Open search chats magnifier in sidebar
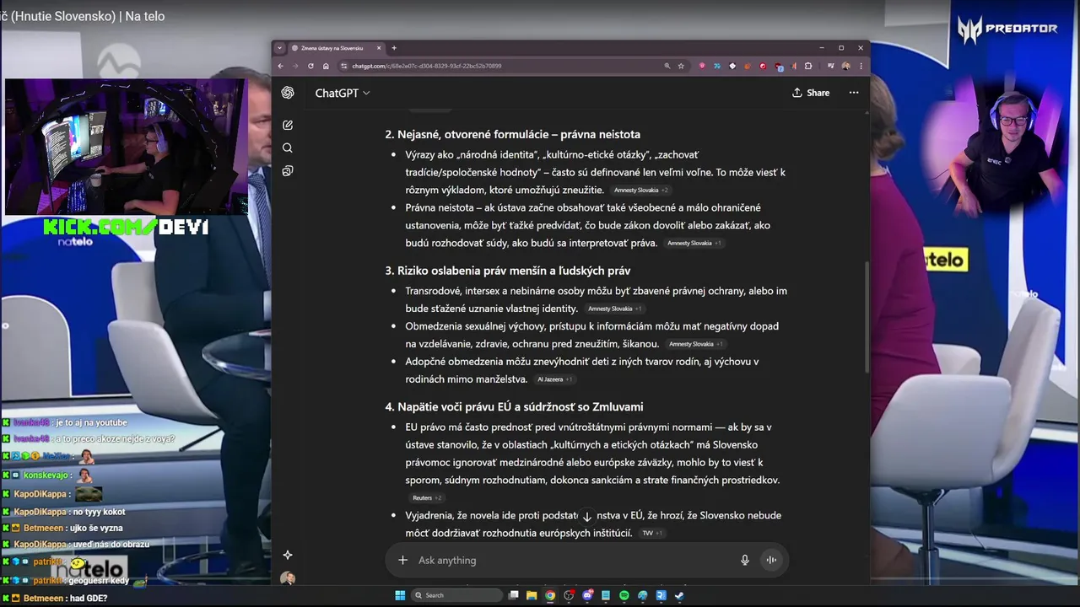This screenshot has height=607, width=1080. [288, 148]
